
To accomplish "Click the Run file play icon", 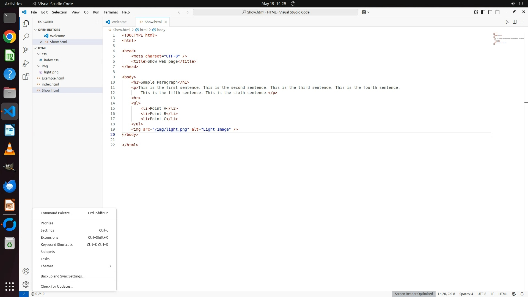I will pyautogui.click(x=507, y=22).
